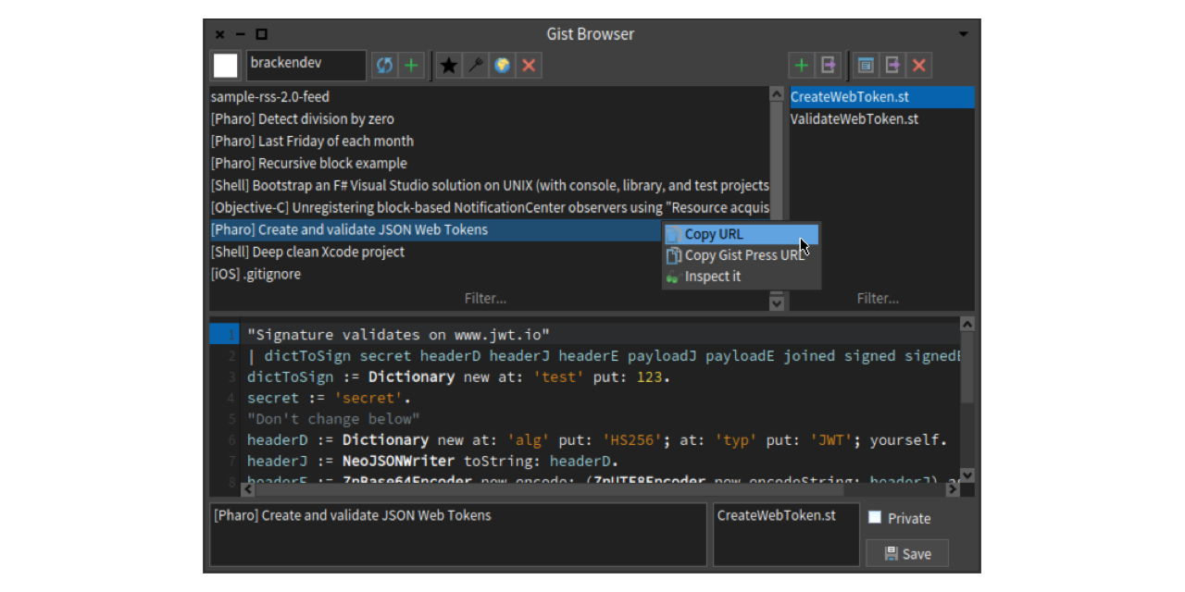The height and width of the screenshot is (592, 1185).
Task: Click the globe browser icon
Action: (x=503, y=66)
